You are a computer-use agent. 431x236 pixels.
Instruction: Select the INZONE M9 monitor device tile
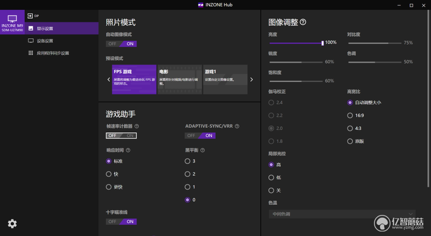click(12, 22)
